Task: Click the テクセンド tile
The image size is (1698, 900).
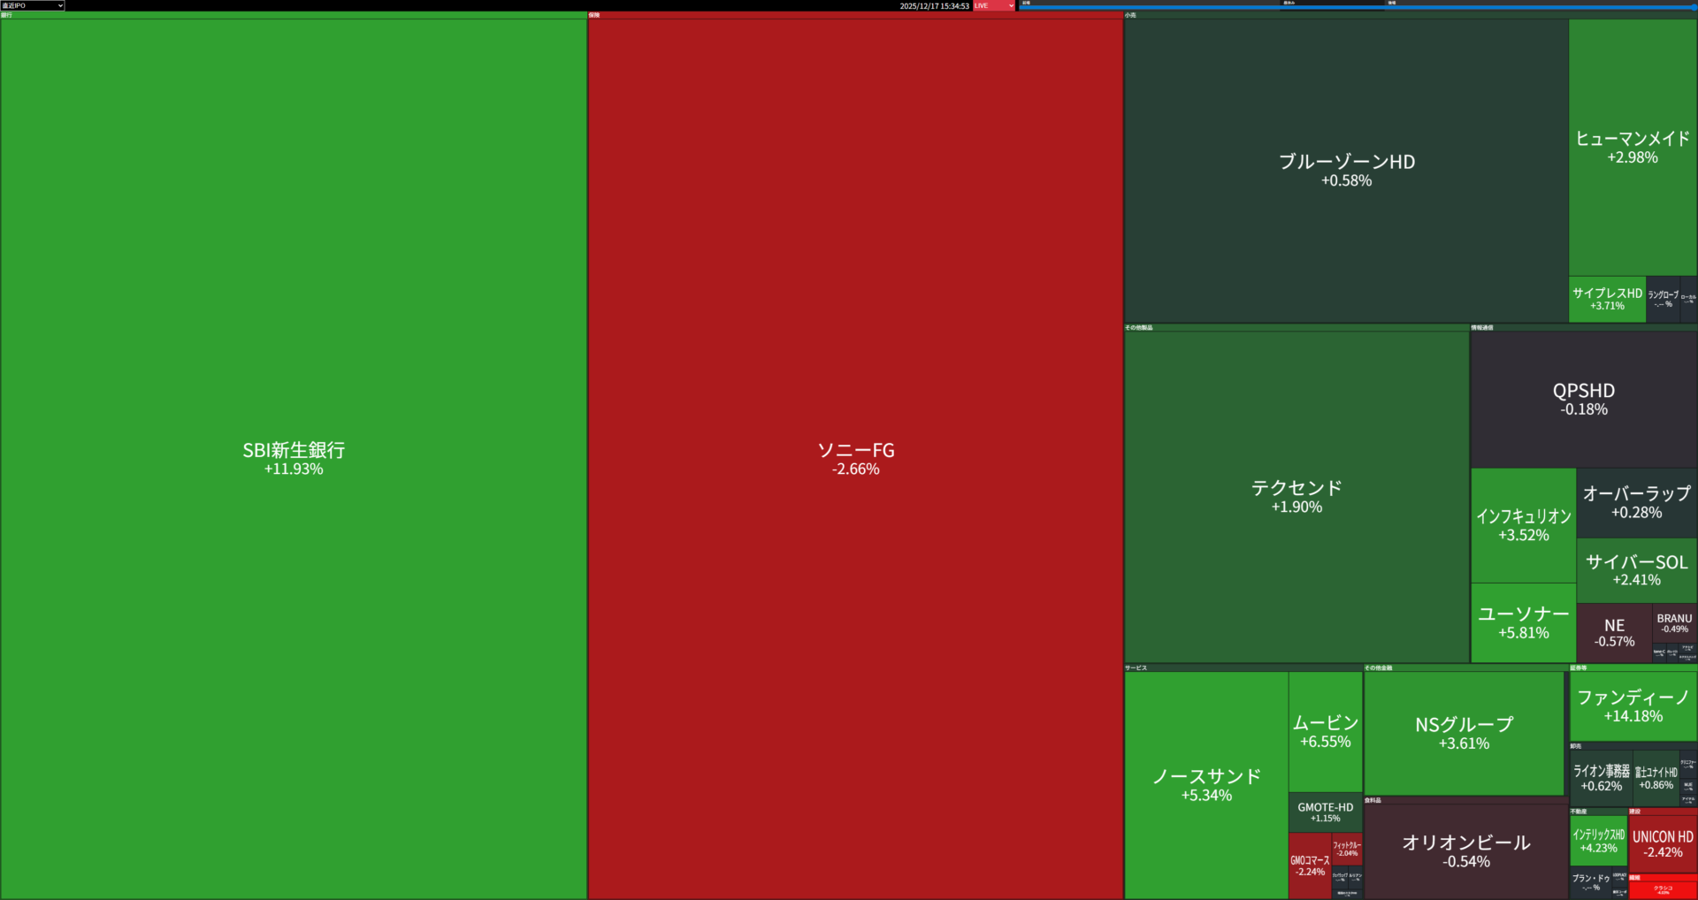Action: [x=1296, y=496]
